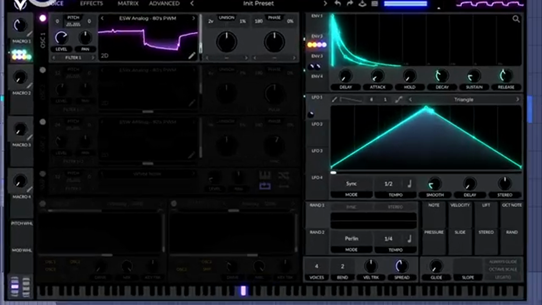Click the save preset icon
542x305 pixels.
(x=362, y=3)
